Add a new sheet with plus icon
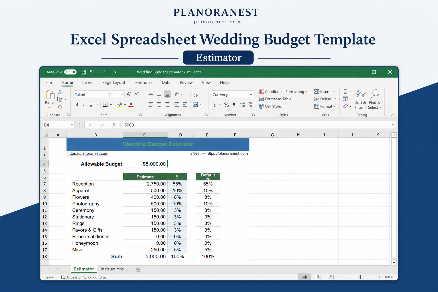 [139, 269]
